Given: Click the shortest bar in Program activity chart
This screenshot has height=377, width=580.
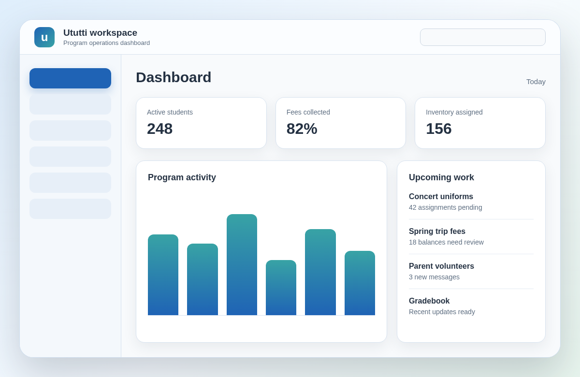Looking at the screenshot, I should pos(281,288).
